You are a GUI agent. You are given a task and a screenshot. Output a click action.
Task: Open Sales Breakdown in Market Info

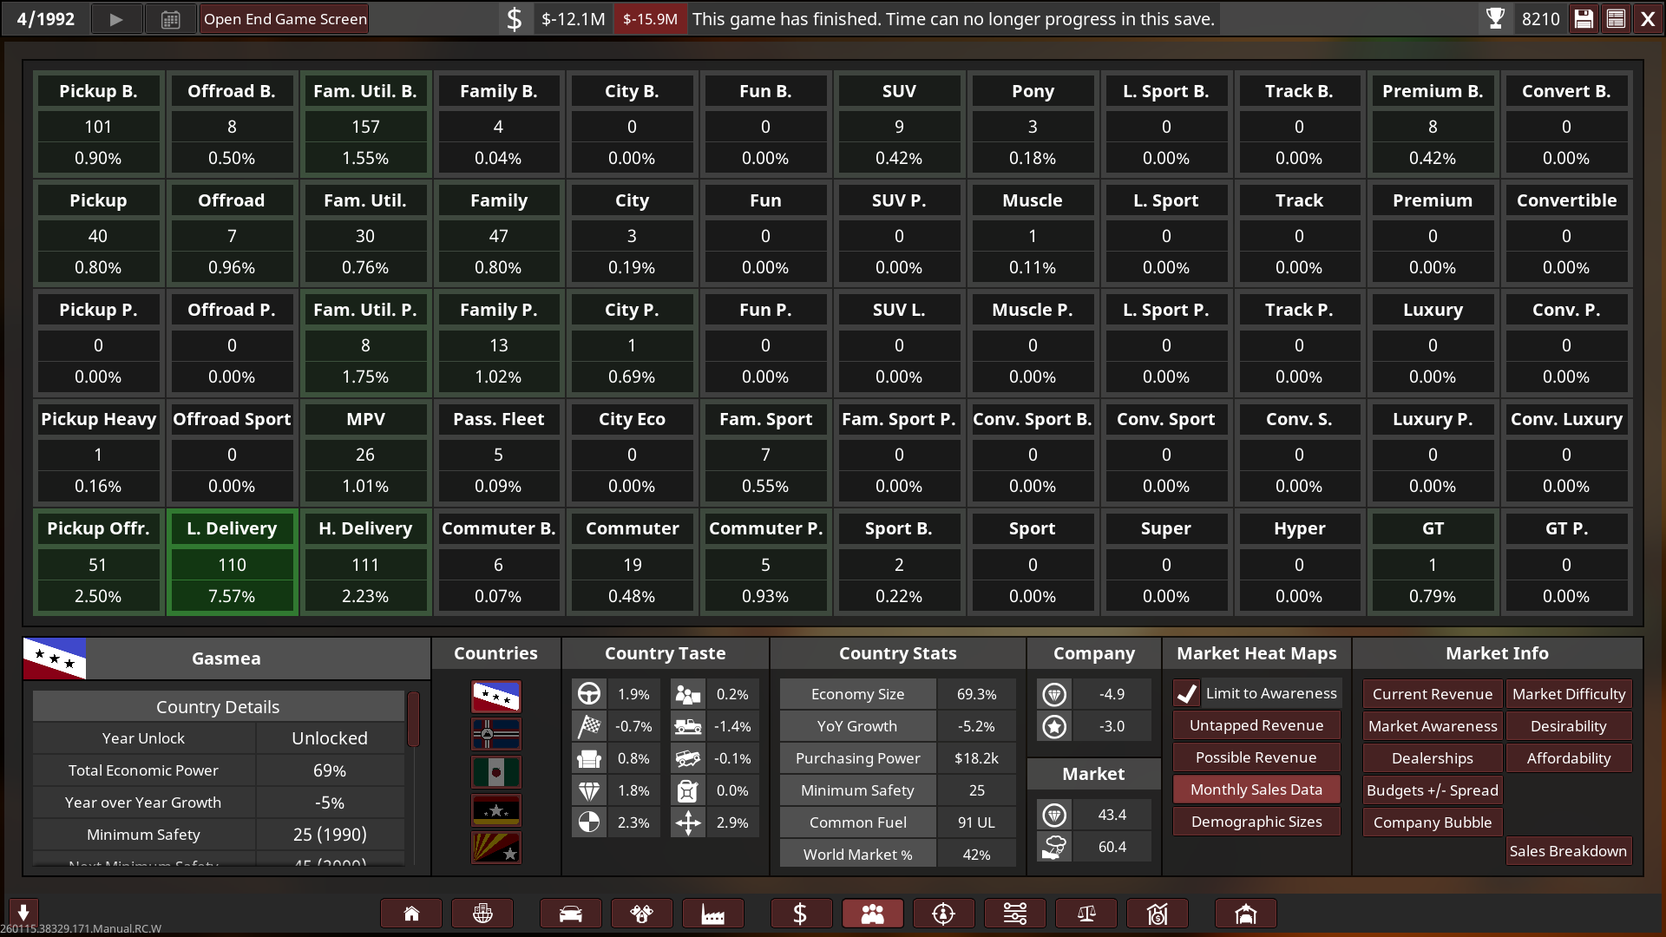tap(1567, 851)
